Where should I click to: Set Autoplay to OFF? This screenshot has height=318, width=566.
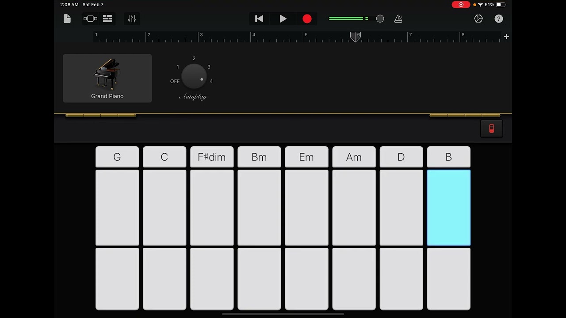tap(175, 81)
